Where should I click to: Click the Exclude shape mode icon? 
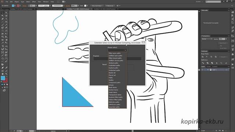click(216, 57)
